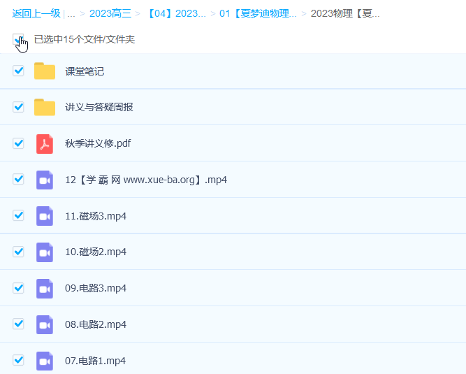This screenshot has width=466, height=374.
Task: Expand the breadcrumb ellipsis (...)
Action: pyautogui.click(x=71, y=13)
